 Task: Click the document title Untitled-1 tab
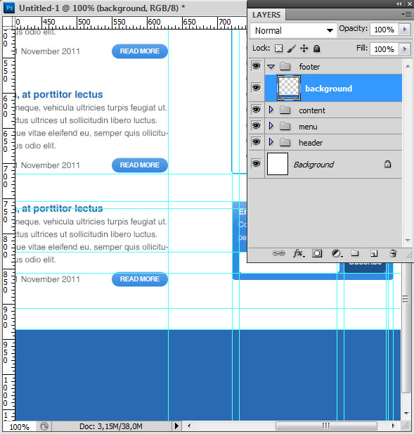(102, 8)
